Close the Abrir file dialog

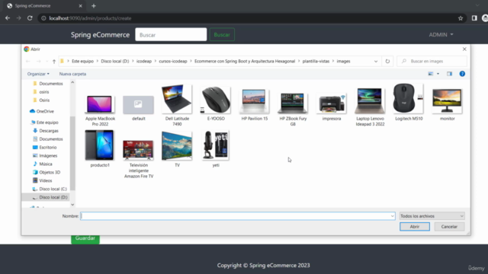[x=464, y=49]
